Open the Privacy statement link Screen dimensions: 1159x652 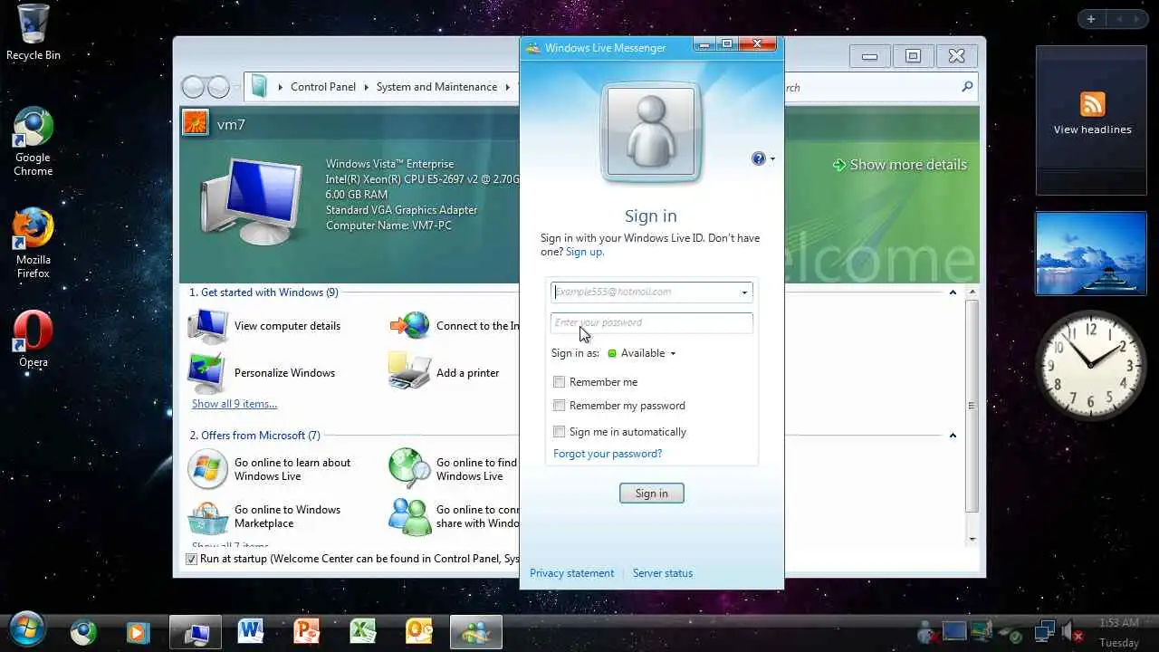click(x=572, y=573)
